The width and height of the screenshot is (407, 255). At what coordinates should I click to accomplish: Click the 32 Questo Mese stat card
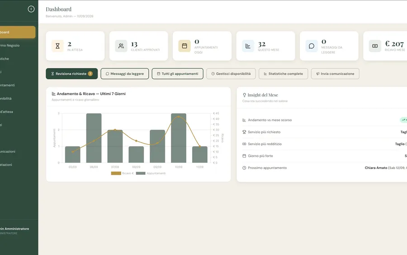(x=265, y=46)
